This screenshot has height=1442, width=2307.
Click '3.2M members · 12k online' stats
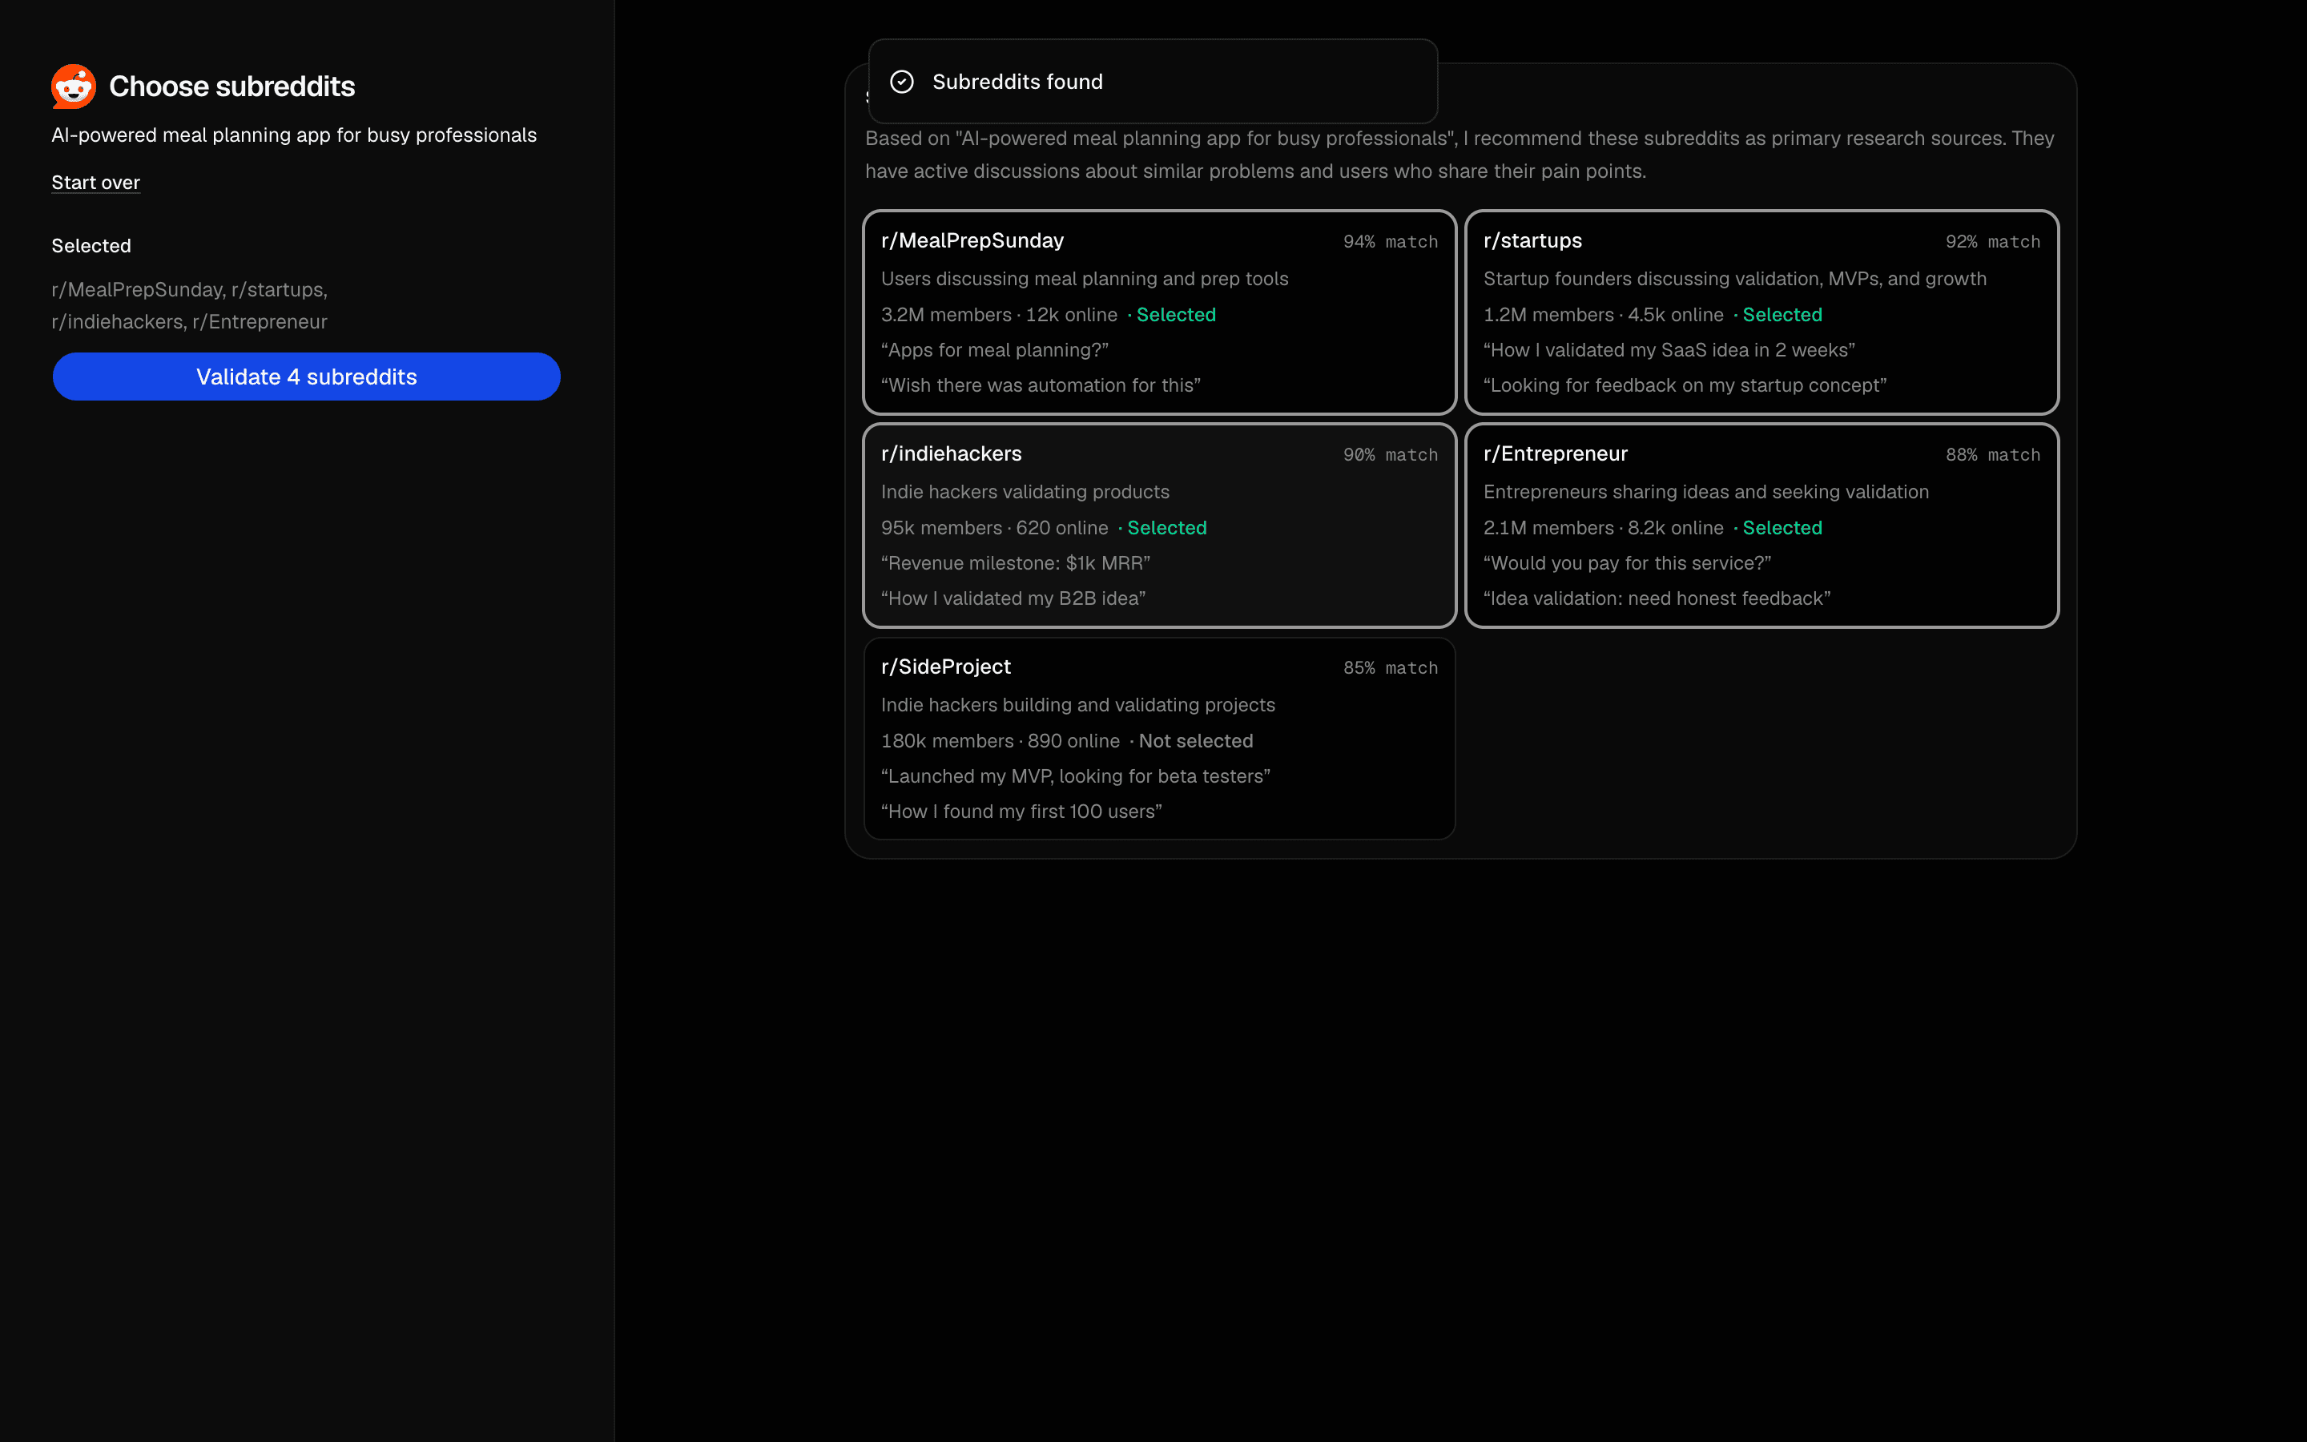tap(999, 315)
